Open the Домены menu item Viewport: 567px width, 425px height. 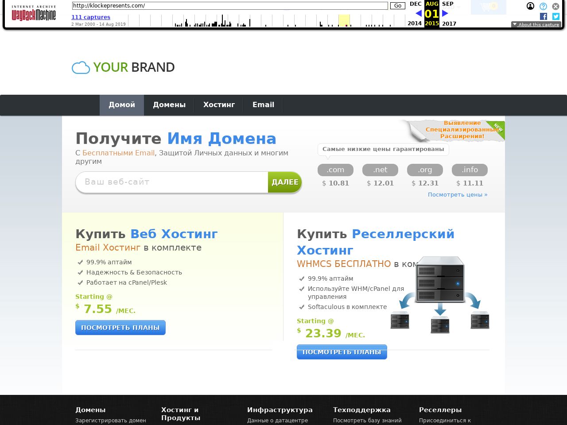pos(169,105)
